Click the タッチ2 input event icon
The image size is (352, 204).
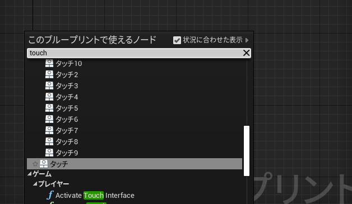click(49, 74)
